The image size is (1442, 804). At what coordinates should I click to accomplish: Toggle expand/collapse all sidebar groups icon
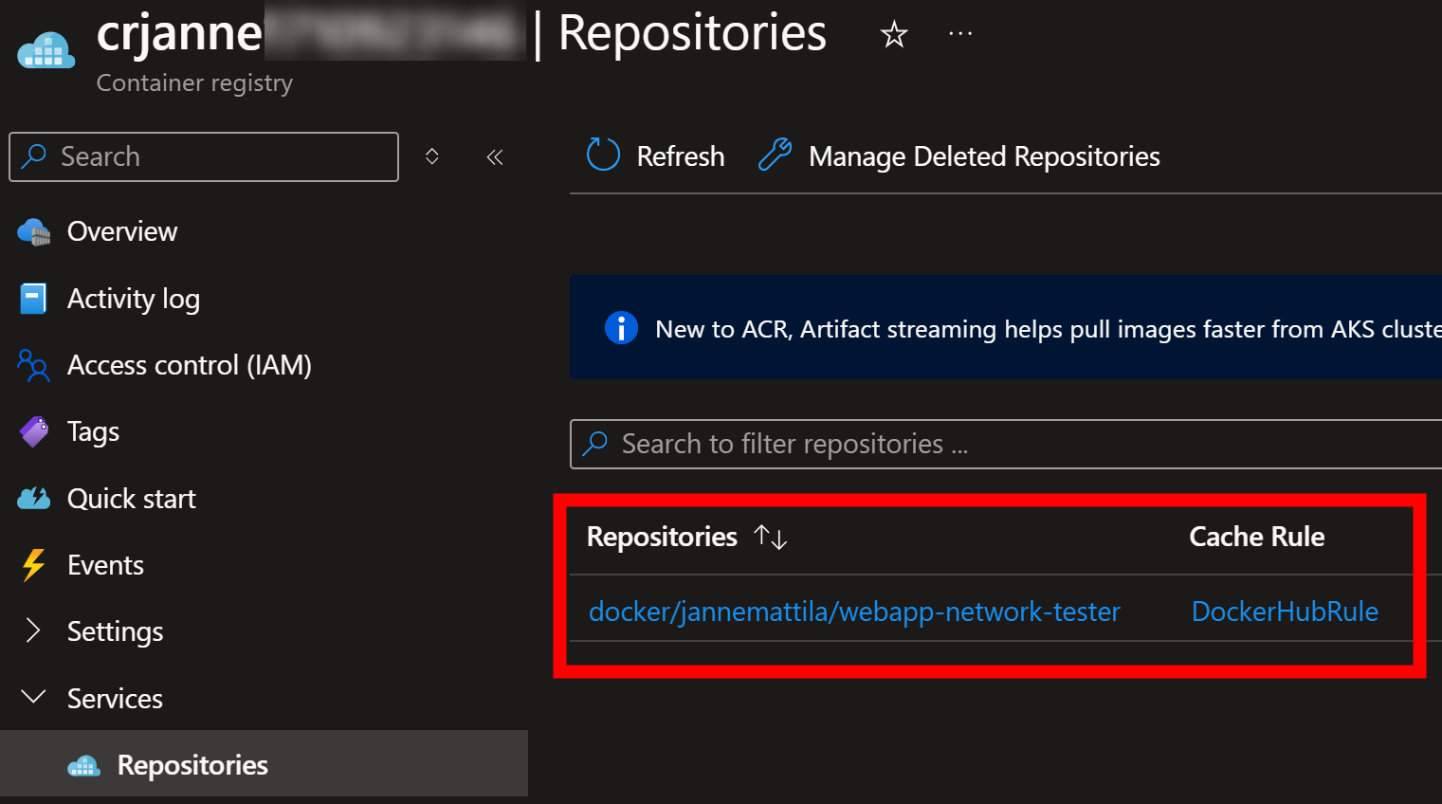coord(432,156)
